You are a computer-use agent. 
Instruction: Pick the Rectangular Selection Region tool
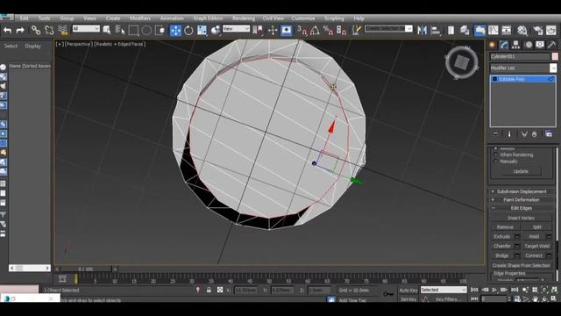point(133,31)
